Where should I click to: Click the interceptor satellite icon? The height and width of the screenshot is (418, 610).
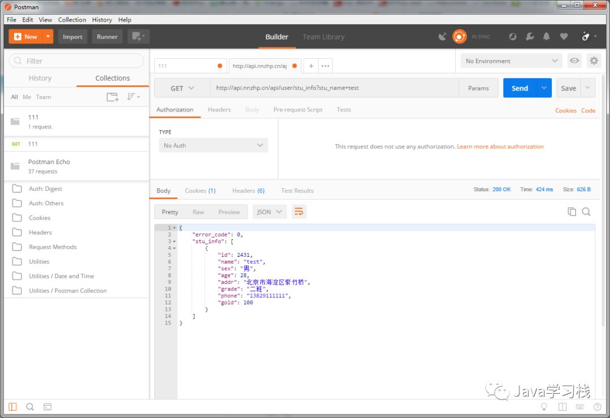442,37
